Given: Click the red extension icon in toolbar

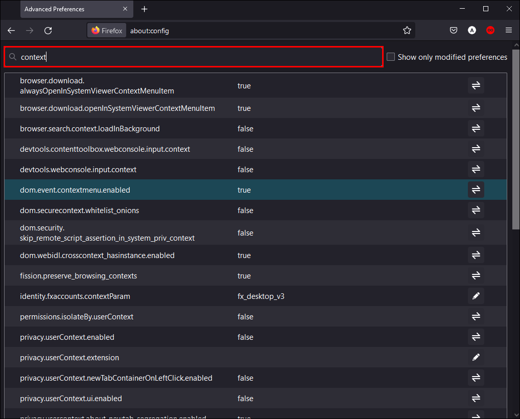Looking at the screenshot, I should [490, 31].
